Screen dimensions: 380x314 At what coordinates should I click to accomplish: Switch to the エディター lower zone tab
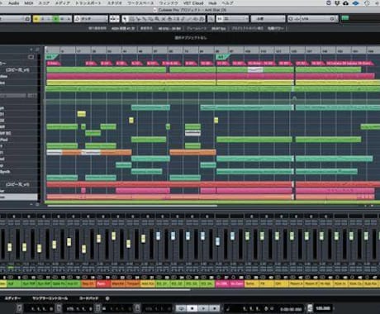[x=12, y=298]
